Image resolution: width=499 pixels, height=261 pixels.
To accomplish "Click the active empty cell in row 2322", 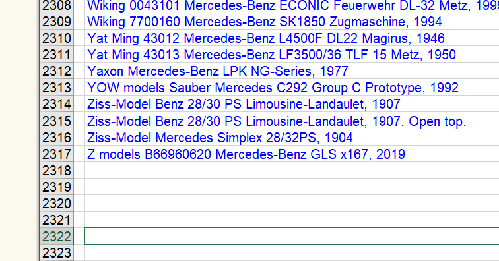I will [x=292, y=236].
